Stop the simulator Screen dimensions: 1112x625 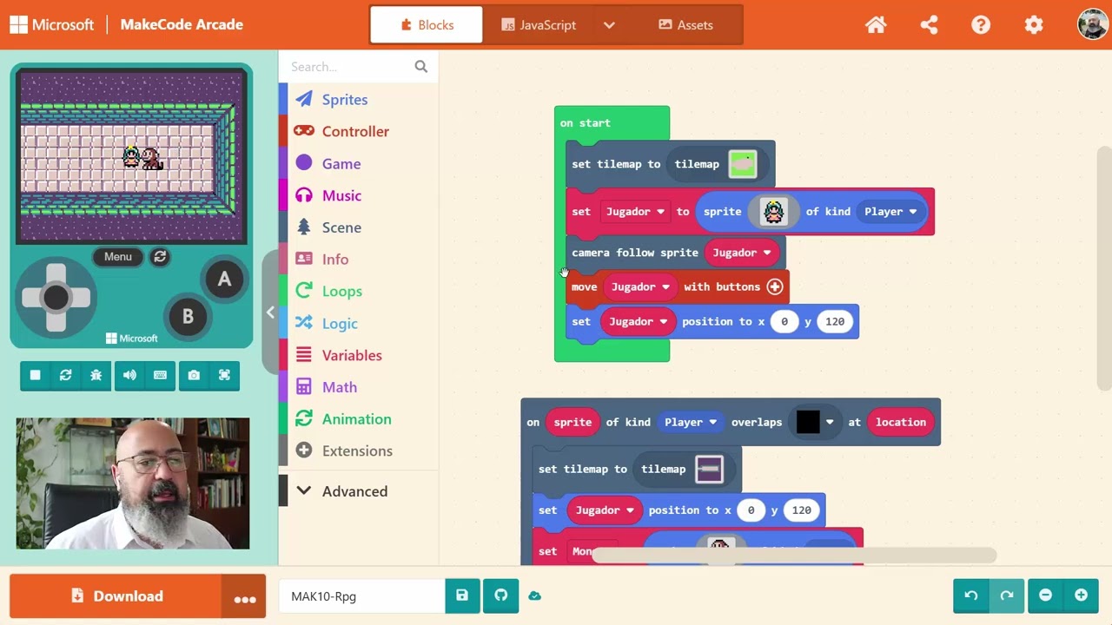click(x=36, y=375)
